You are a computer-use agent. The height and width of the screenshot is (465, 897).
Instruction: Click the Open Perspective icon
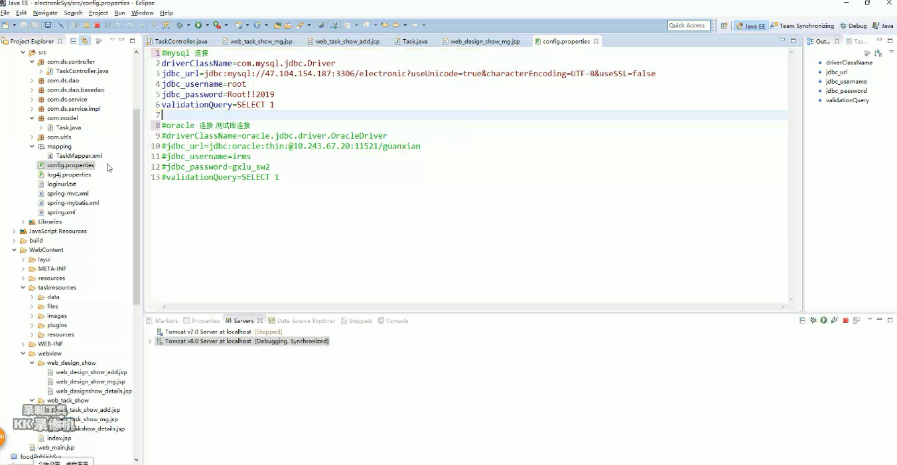coord(724,26)
